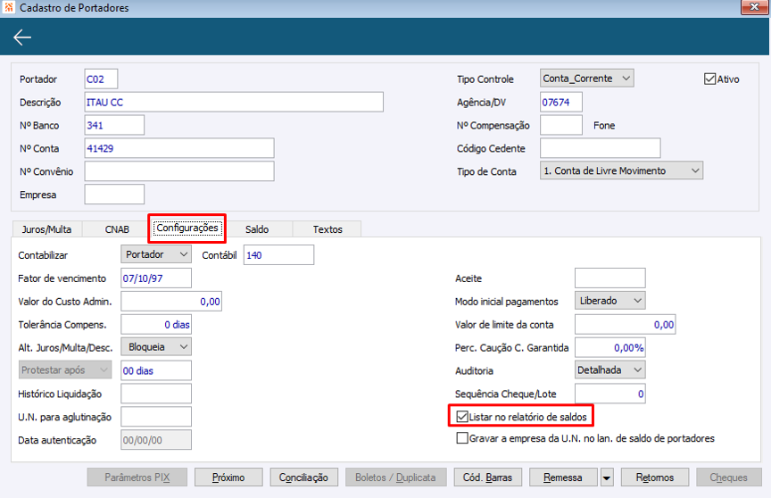Edit Valor de limite da conta field
This screenshot has height=498, width=771.
tap(625, 325)
